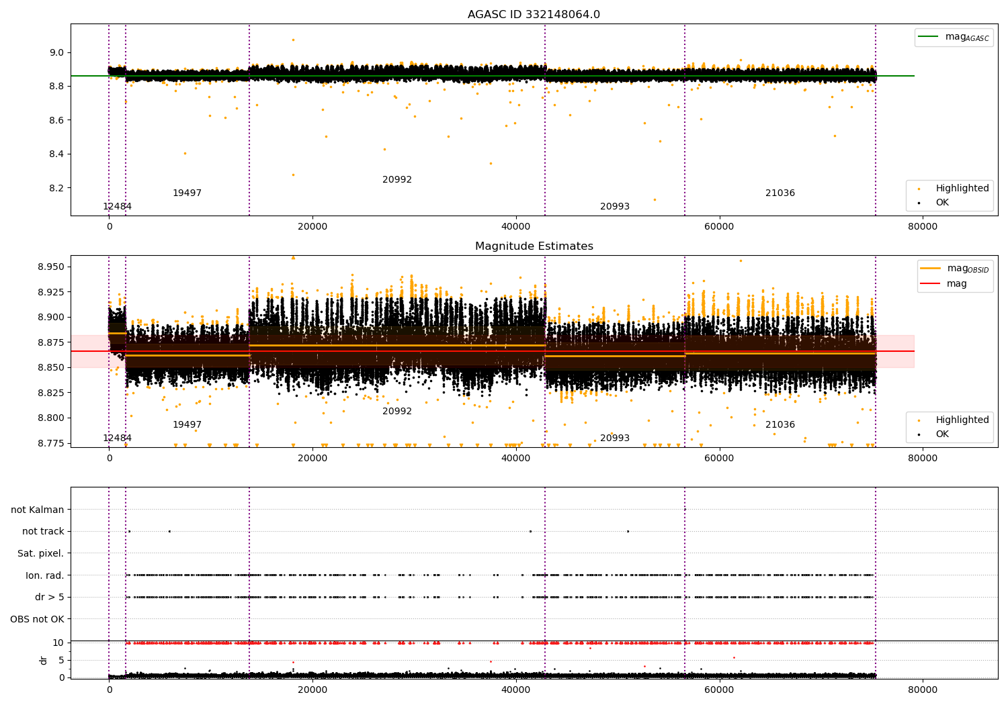Screen dimensions: 1008x705
Task: Click the '8.4' y-tick of top plot
Action: pos(56,154)
